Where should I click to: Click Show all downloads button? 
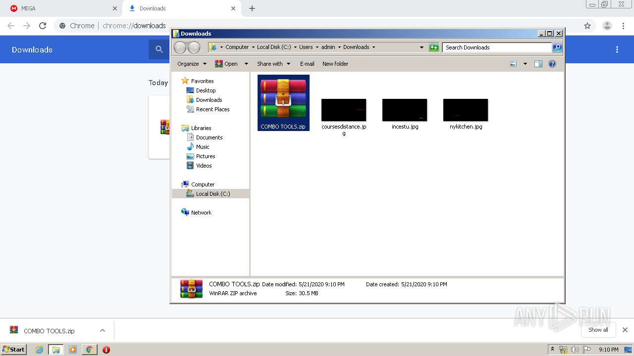click(598, 330)
